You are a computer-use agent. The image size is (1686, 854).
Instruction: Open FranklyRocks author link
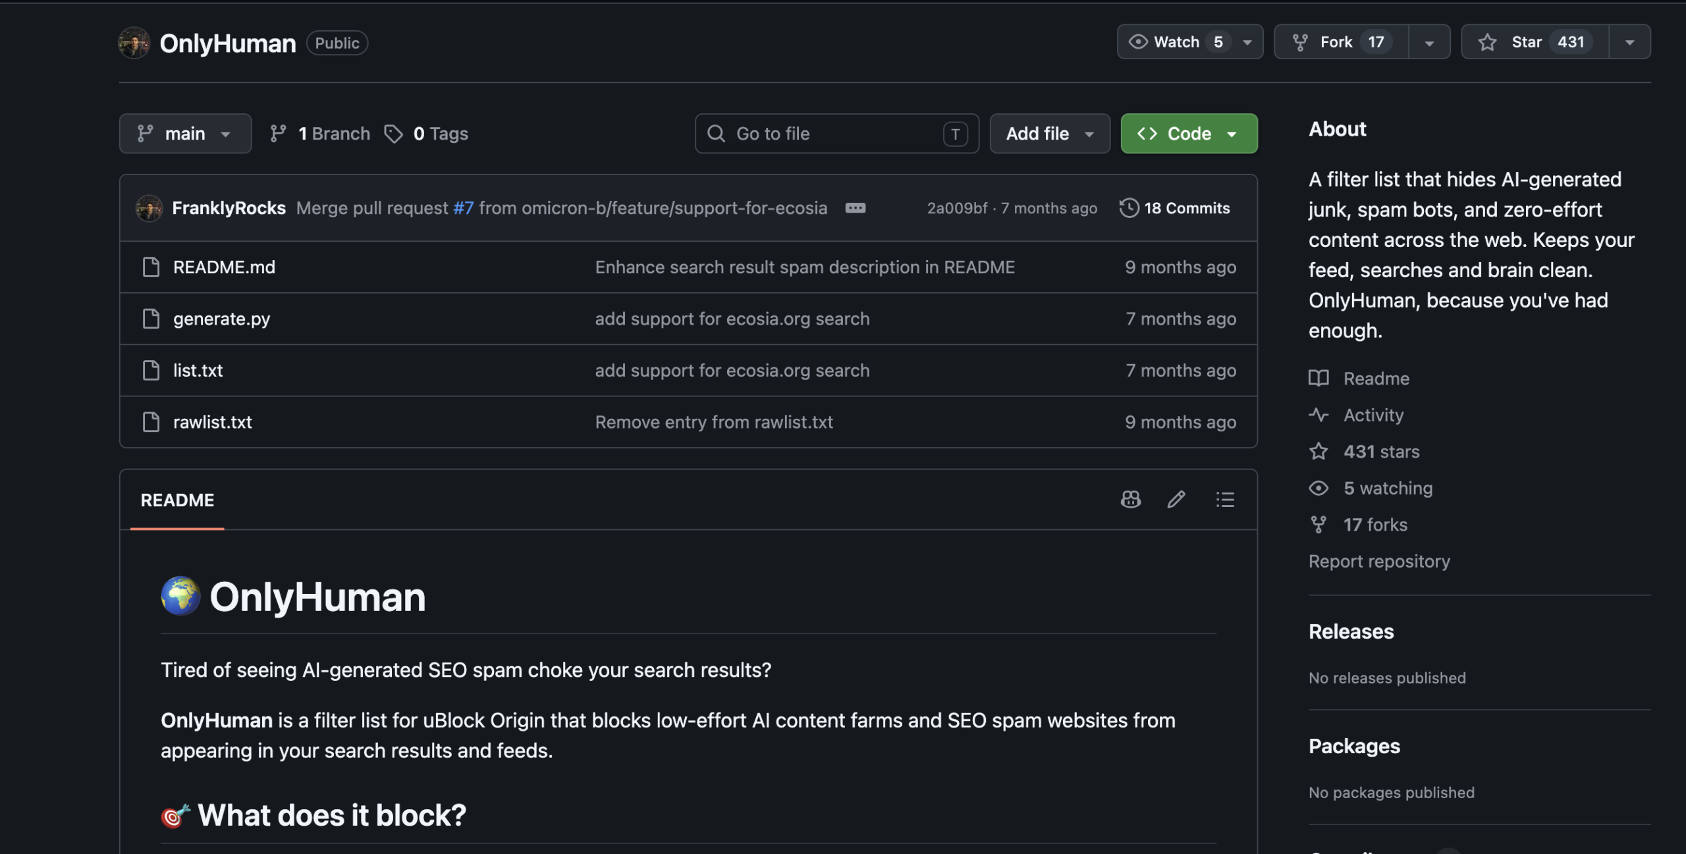click(x=229, y=208)
